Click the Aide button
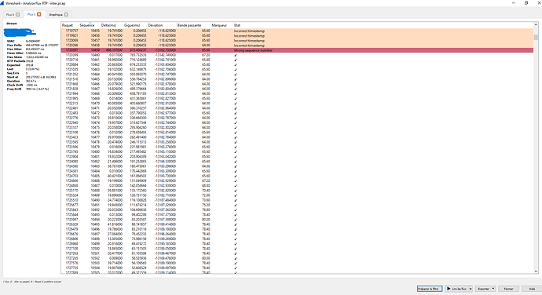Screen dimensions: 542x295 click(532, 289)
